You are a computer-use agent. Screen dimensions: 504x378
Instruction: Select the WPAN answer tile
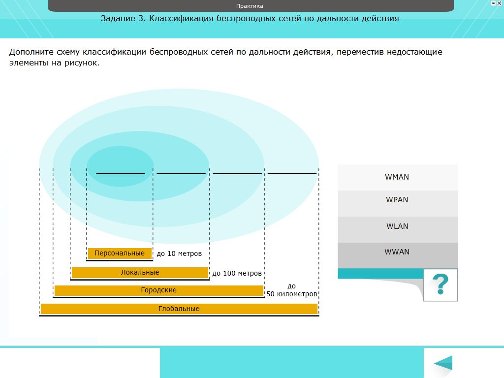[398, 203]
